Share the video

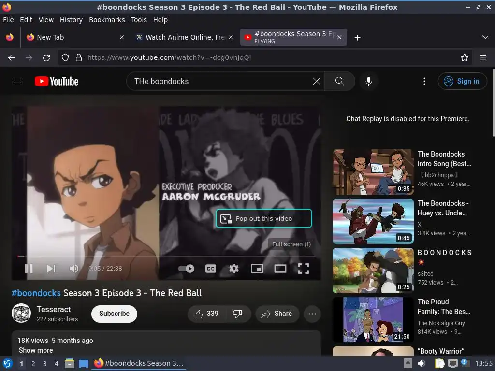tap(277, 314)
